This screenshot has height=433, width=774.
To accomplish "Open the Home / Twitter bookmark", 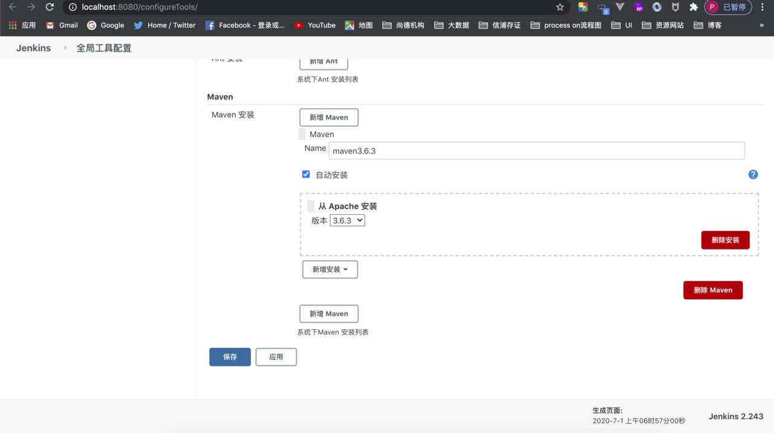I will tap(164, 25).
